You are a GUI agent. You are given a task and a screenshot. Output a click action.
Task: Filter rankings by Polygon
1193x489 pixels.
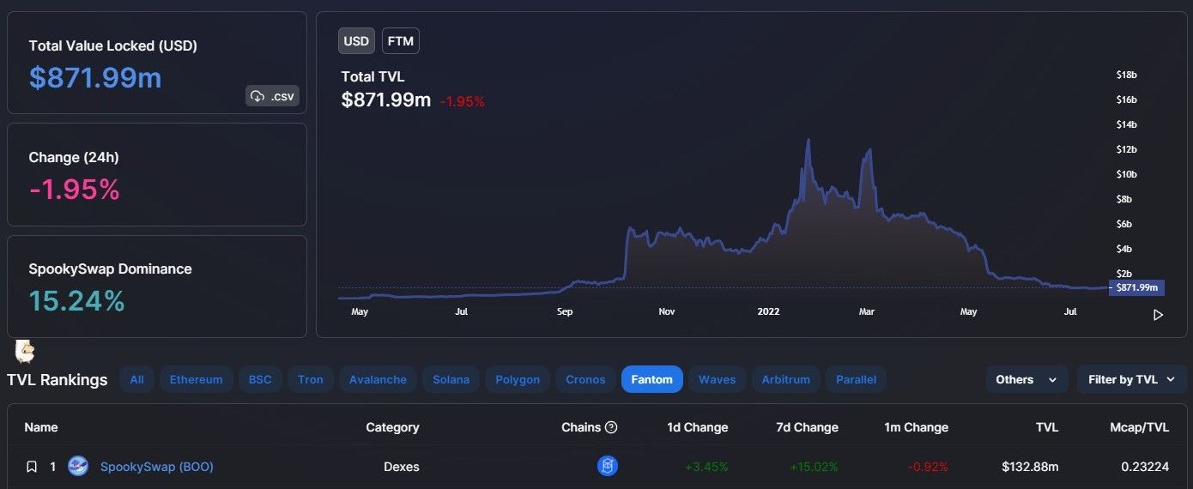[518, 379]
